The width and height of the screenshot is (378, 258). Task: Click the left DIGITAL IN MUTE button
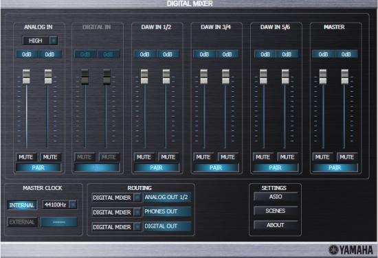point(85,157)
